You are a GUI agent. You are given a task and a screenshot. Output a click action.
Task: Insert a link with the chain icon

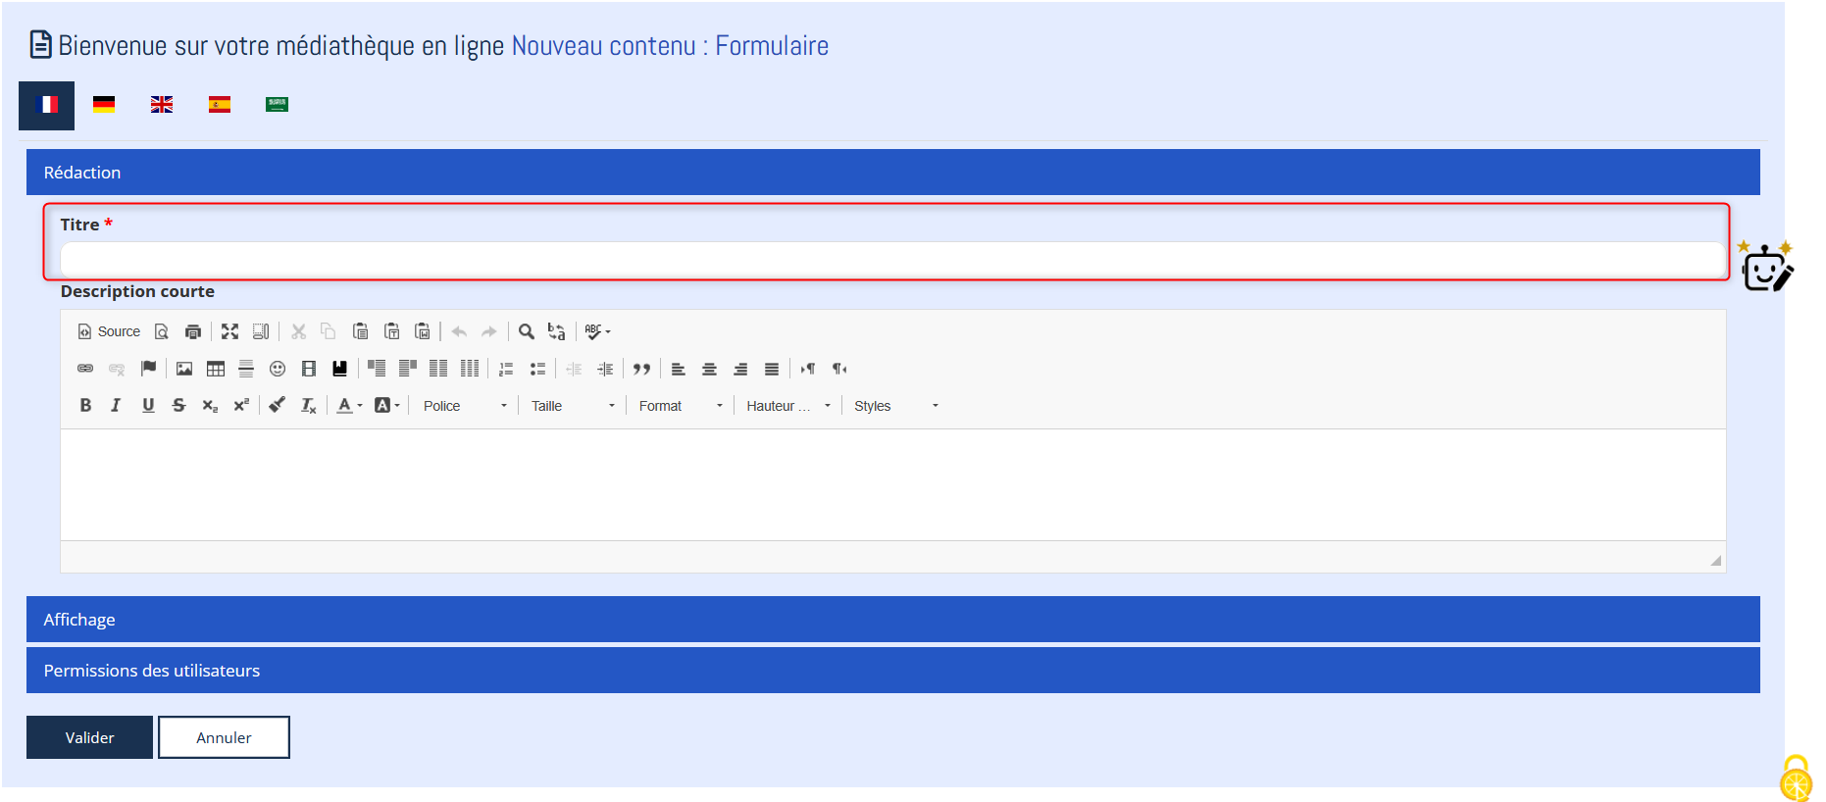[85, 369]
